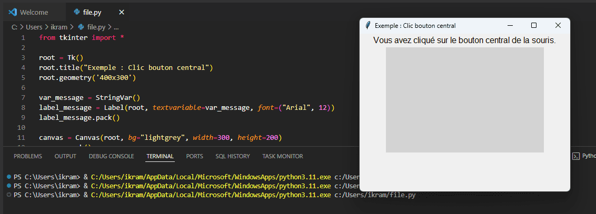
Task: Click the light grey canvas in the Tk window
Action: click(x=464, y=100)
